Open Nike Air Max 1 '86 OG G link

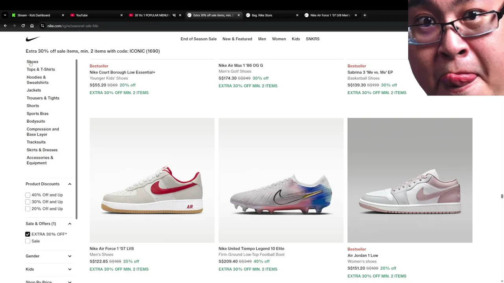(241, 66)
